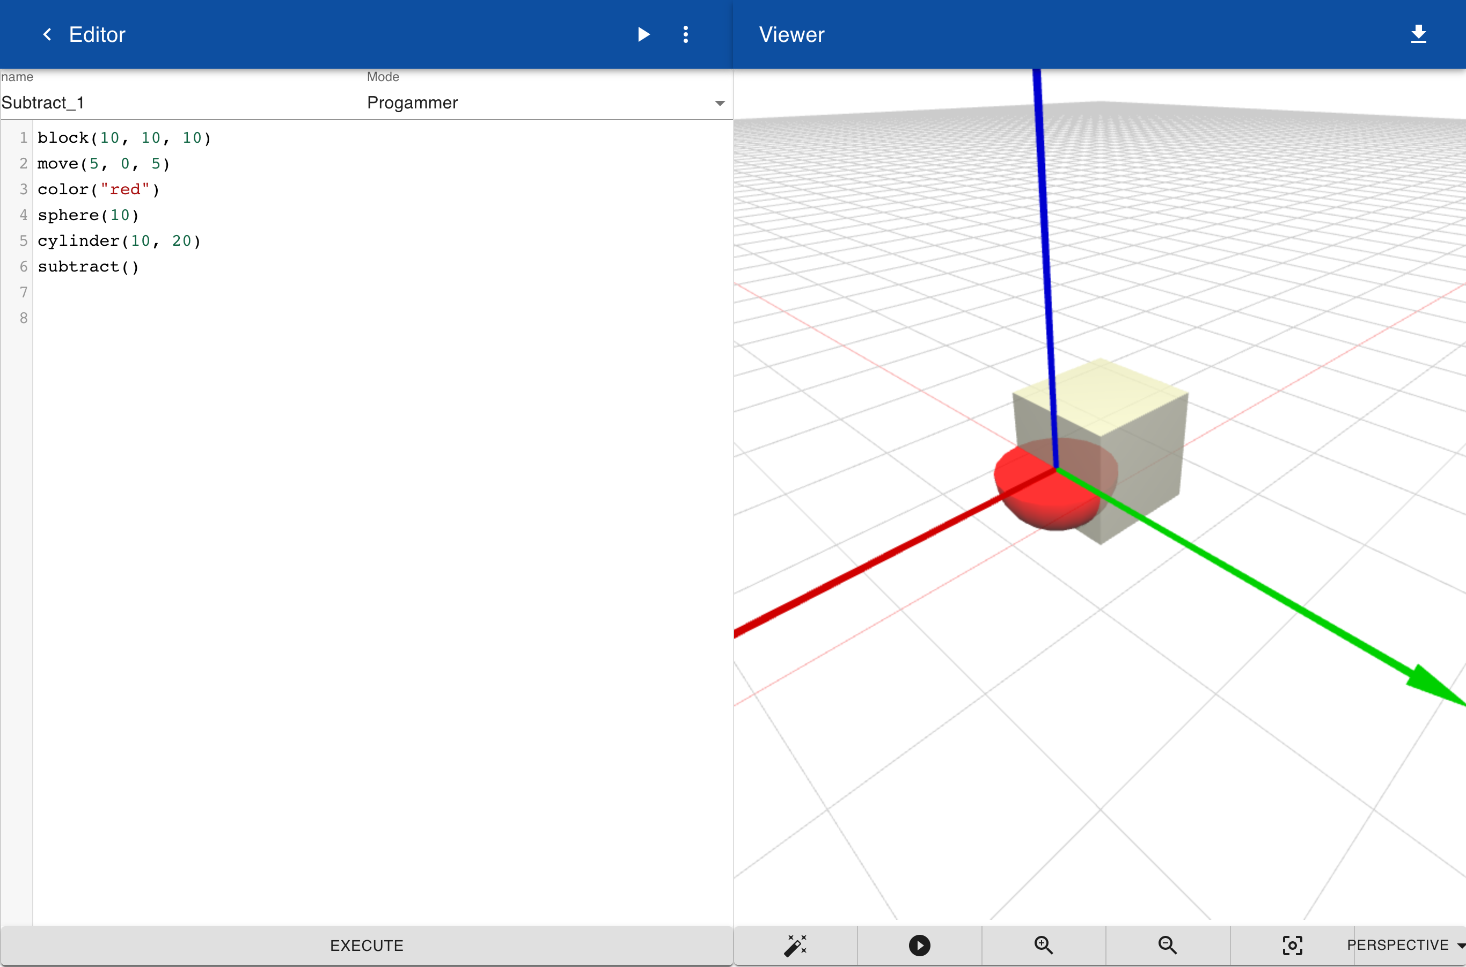1466x967 pixels.
Task: Run the code with the header play icon
Action: pyautogui.click(x=643, y=34)
